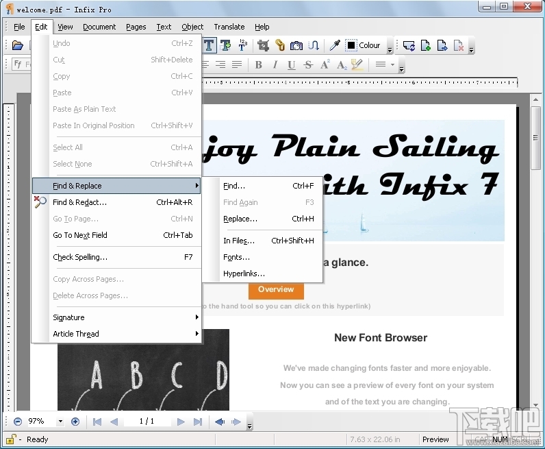Choose Hyperlinks... from the submenu
545x449 pixels.
263,274
